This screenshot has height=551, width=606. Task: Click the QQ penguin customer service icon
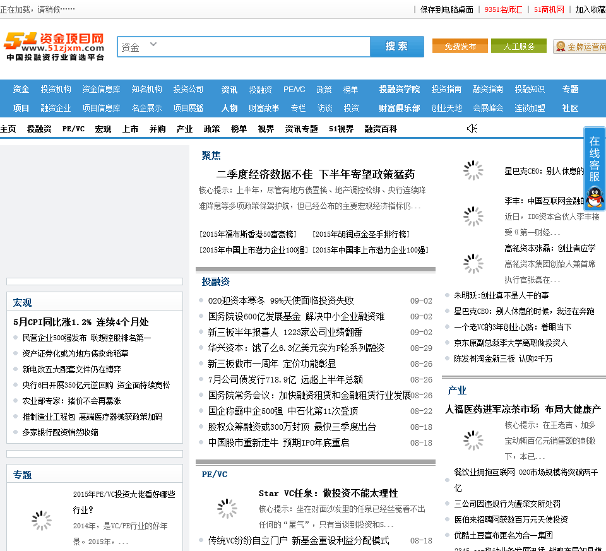pos(595,197)
